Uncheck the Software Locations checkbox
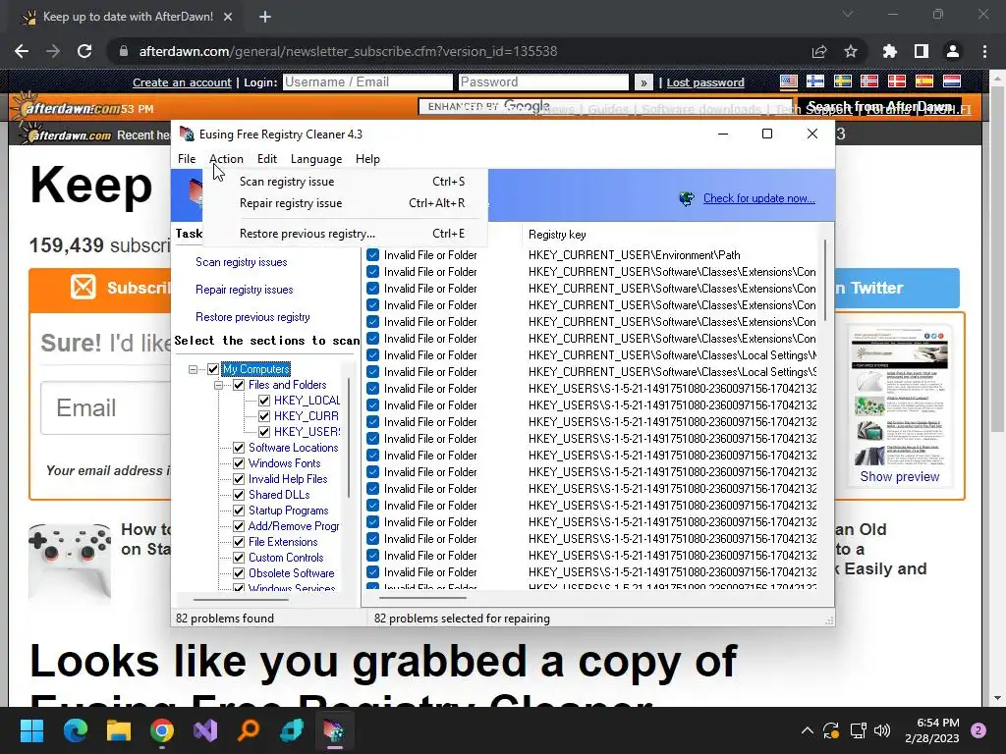 point(239,448)
